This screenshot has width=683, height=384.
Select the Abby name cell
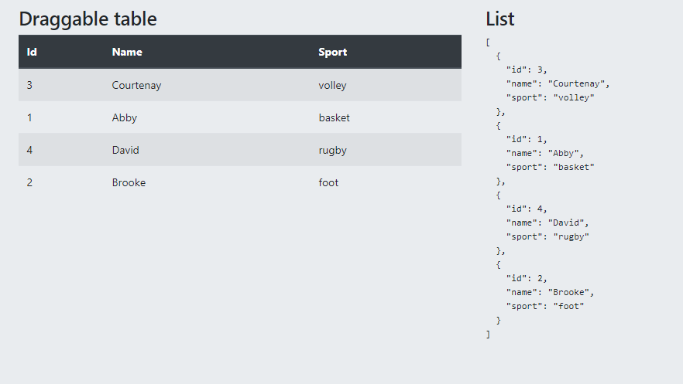pos(124,117)
